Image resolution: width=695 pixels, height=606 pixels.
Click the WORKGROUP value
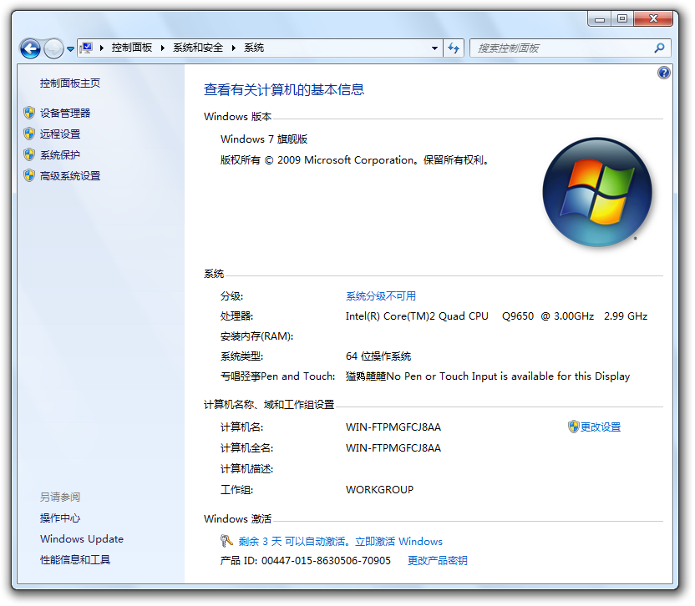click(379, 489)
